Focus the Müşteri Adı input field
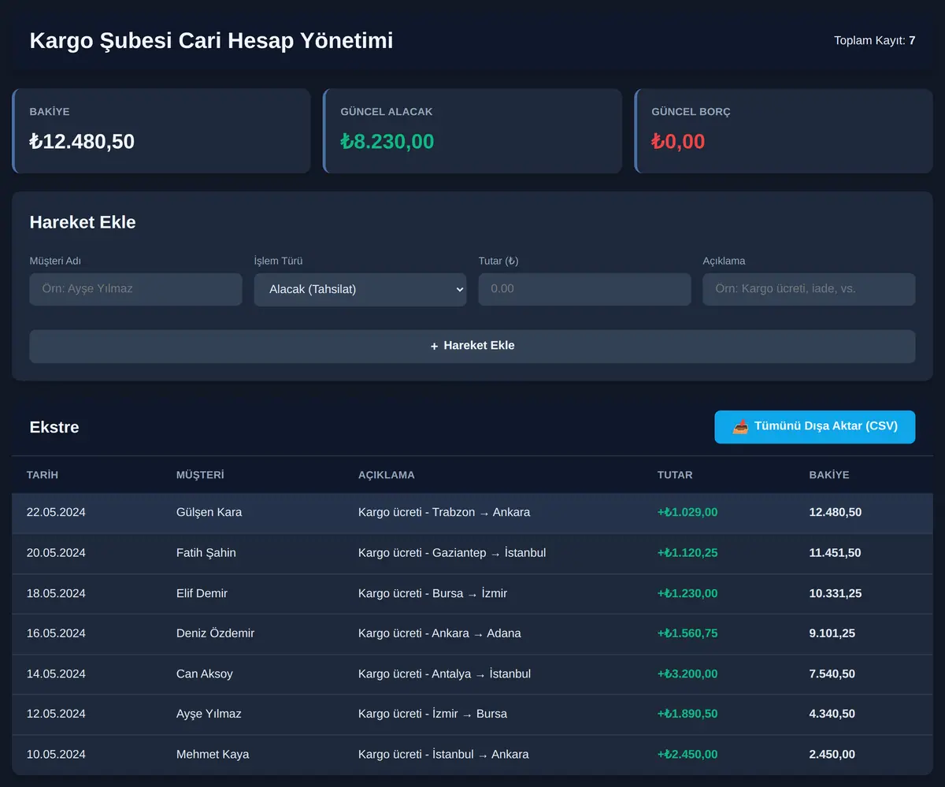Screen dimensions: 945x787 [135, 289]
